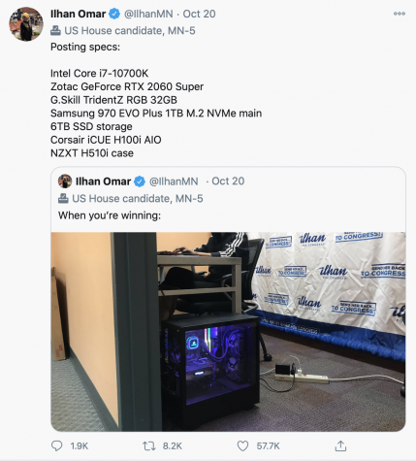Viewport: 416px width, 461px height.
Task: Open the gaming PC photo in quoted tweet
Action: click(x=228, y=332)
